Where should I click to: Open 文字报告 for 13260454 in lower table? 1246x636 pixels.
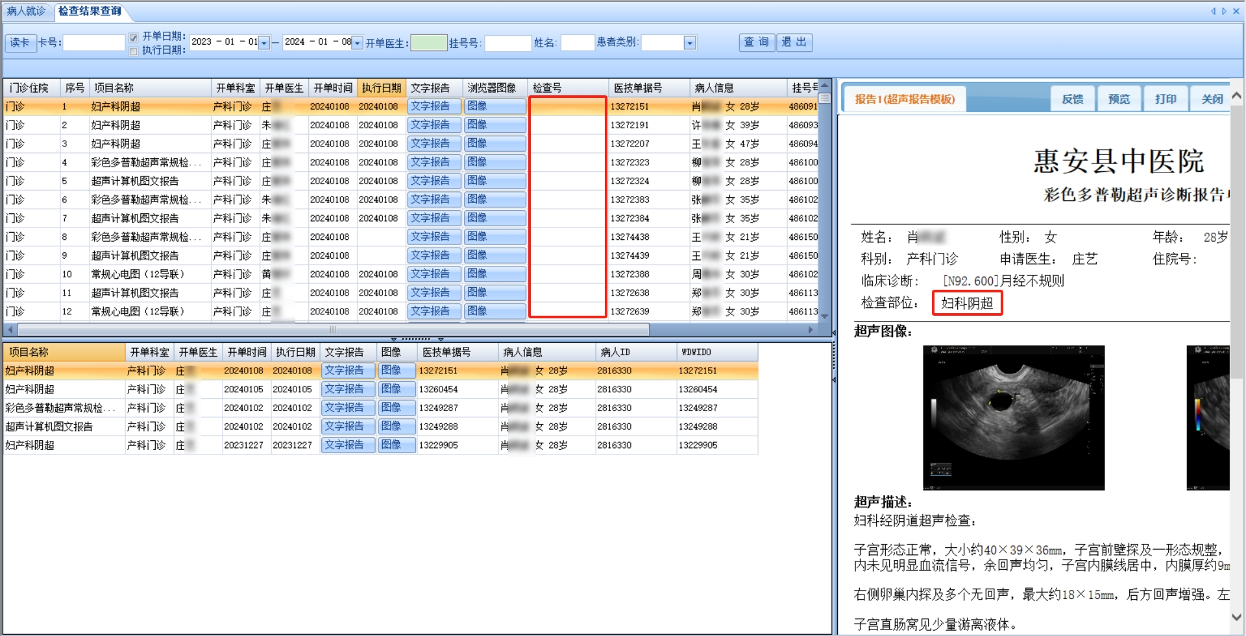[348, 389]
